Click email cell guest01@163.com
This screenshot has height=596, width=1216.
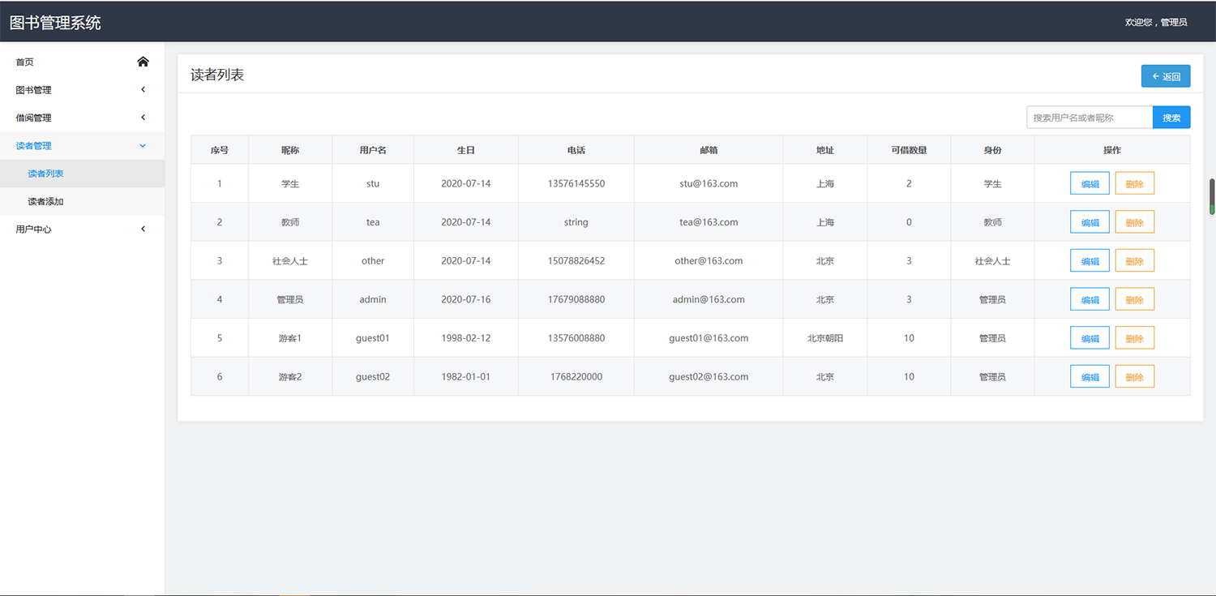coord(709,338)
